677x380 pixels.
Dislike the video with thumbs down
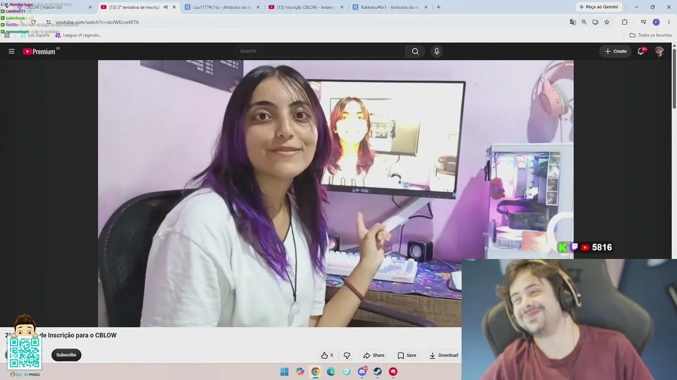[x=347, y=355]
